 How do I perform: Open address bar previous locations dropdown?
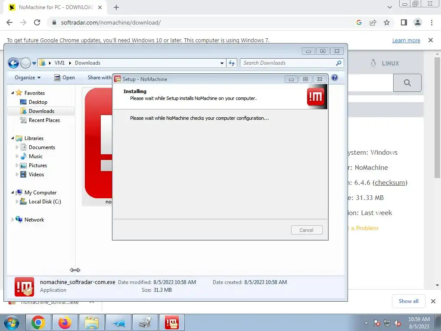[x=222, y=63]
